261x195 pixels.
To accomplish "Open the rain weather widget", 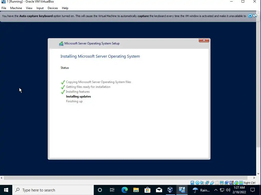I will point(201,190).
